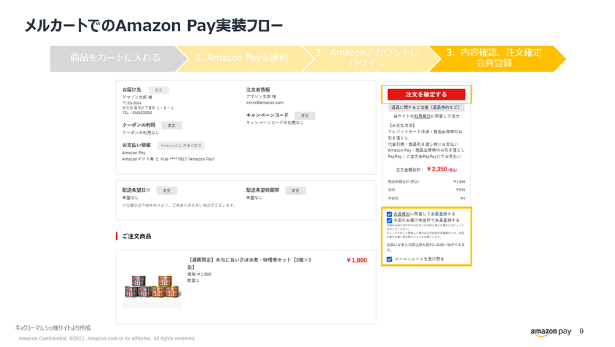
Task: Open 返品に関するご注意 button
Action: pos(426,107)
